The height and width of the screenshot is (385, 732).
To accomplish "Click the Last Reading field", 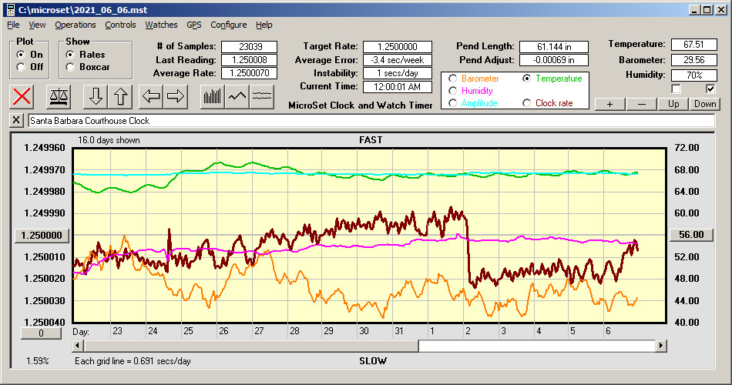I will [250, 60].
